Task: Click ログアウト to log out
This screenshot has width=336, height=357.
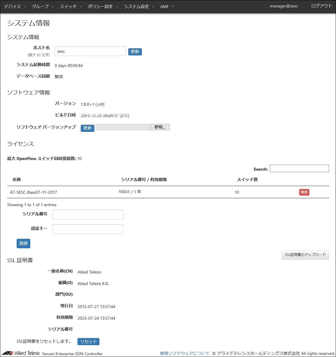Action: (321, 6)
